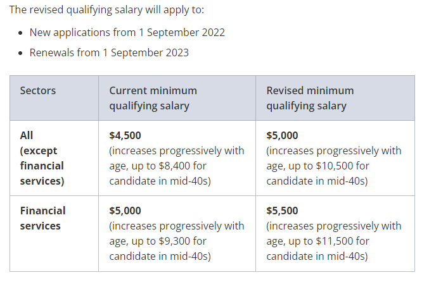The height and width of the screenshot is (294, 429).
Task: Click the 'Current minimum qualifying salary' header
Action: click(153, 98)
